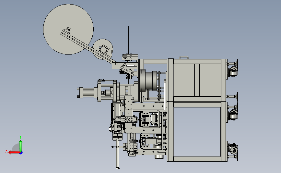Pick the right cabinet door panel

tap(210, 80)
